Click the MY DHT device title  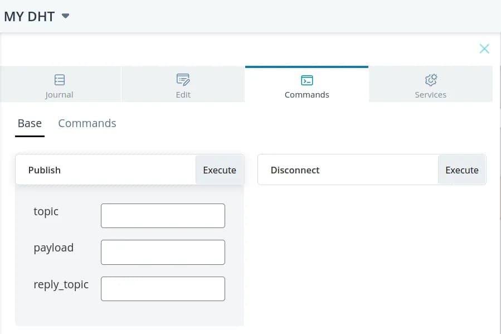tap(30, 16)
